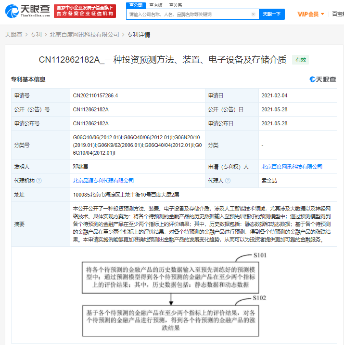The height and width of the screenshot is (345, 344).
Task: Clear the search box with the X icon
Action: (253, 14)
